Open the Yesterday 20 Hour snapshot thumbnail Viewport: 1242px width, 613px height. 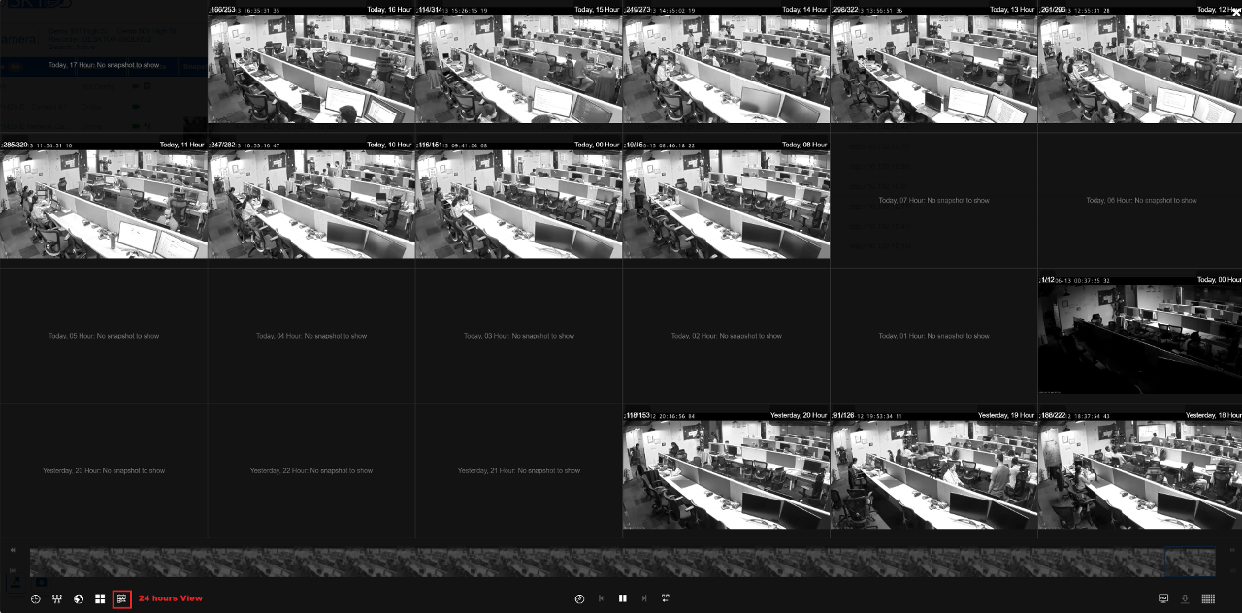725,470
